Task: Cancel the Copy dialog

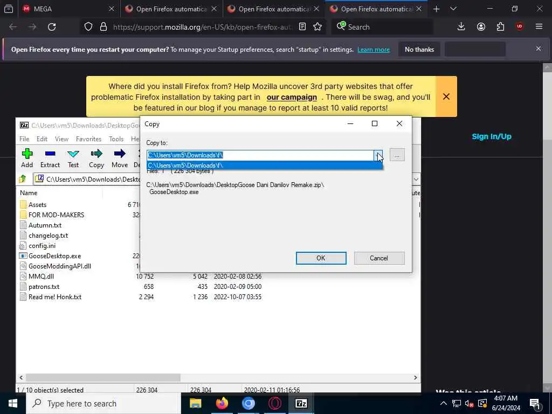Action: 379,258
